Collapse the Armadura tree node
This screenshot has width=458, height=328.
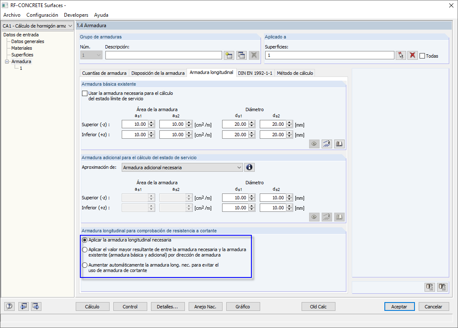[x=7, y=61]
